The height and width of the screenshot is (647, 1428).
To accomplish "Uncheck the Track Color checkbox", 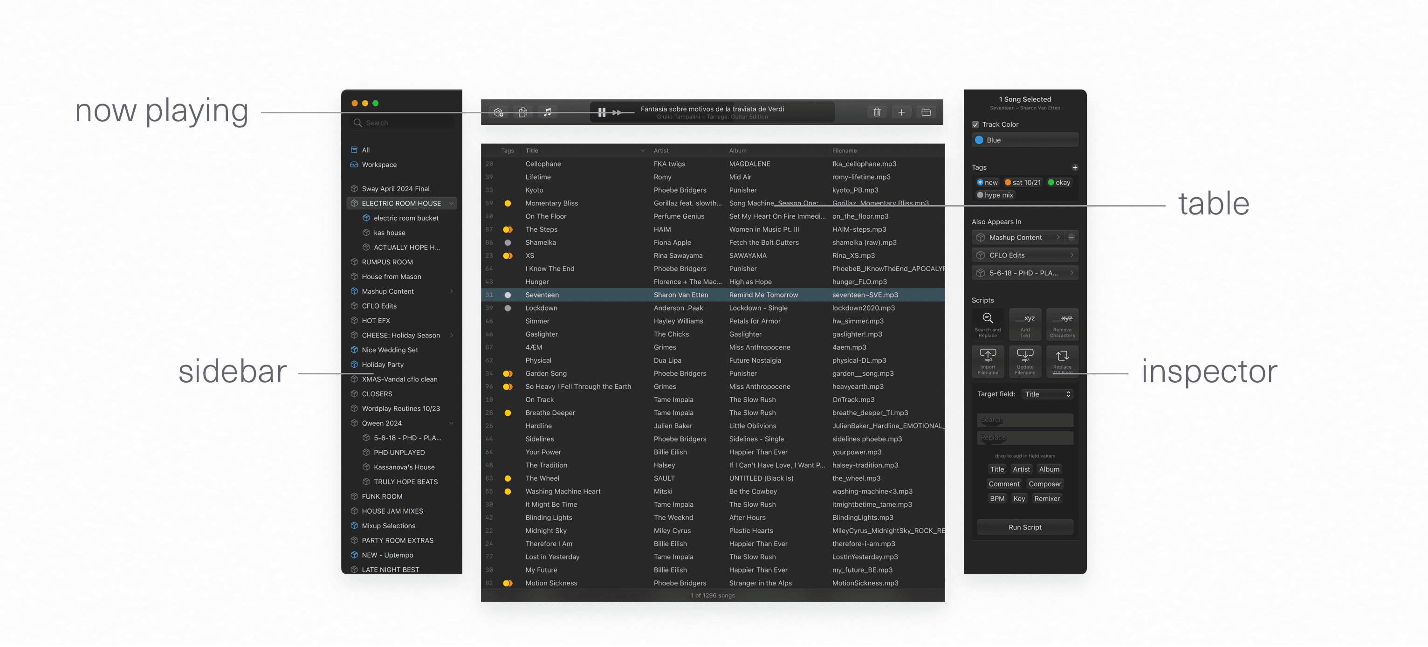I will tap(975, 125).
